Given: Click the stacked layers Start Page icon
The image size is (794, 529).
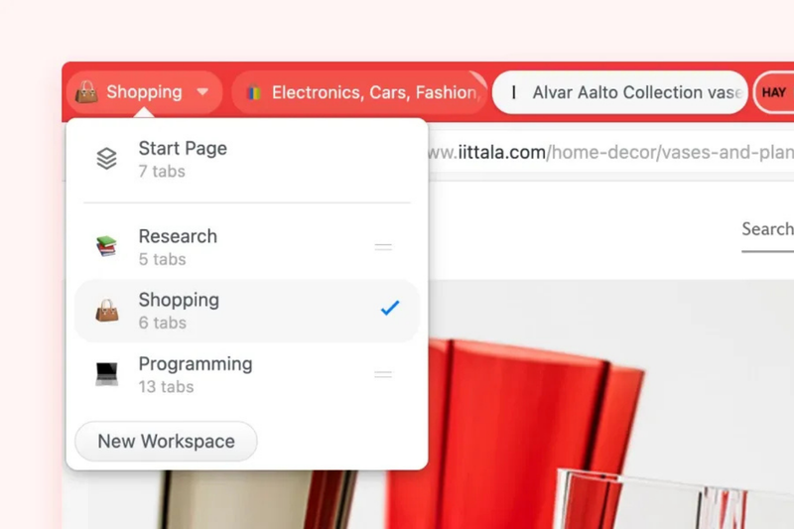Looking at the screenshot, I should point(107,159).
